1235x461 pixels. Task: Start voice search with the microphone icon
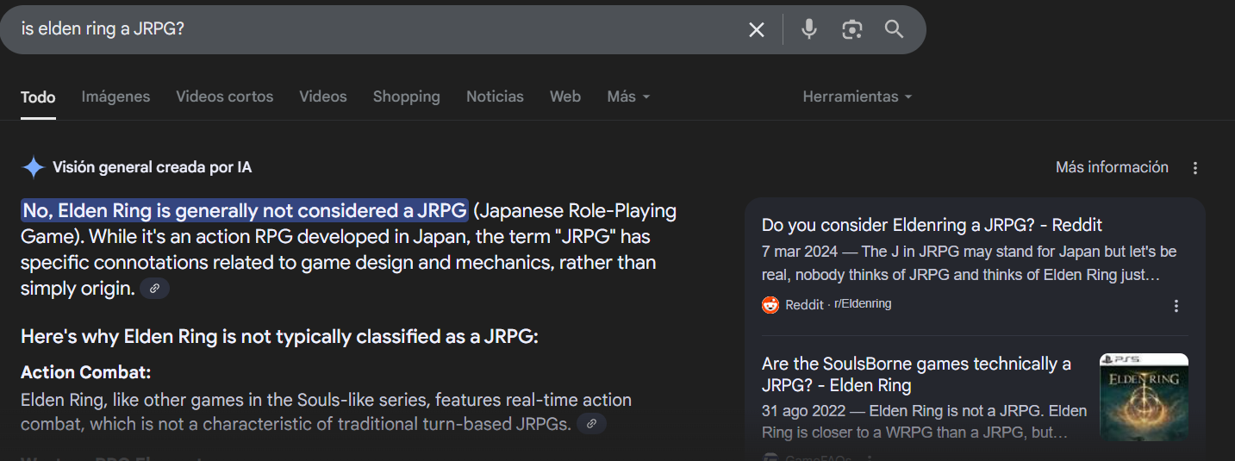808,29
